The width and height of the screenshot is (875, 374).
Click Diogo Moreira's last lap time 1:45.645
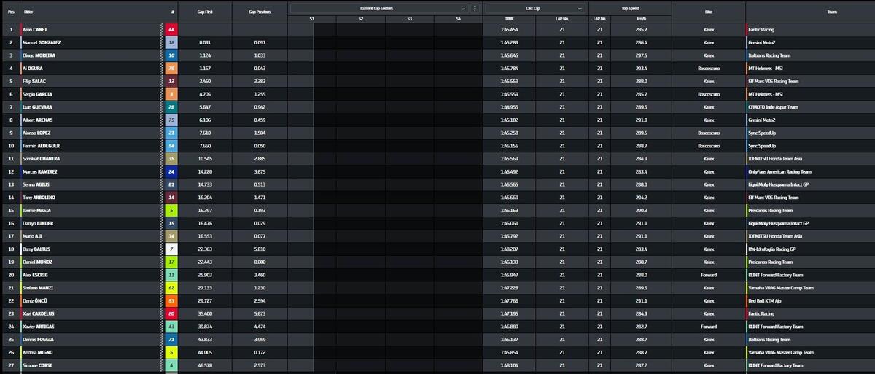tap(509, 55)
